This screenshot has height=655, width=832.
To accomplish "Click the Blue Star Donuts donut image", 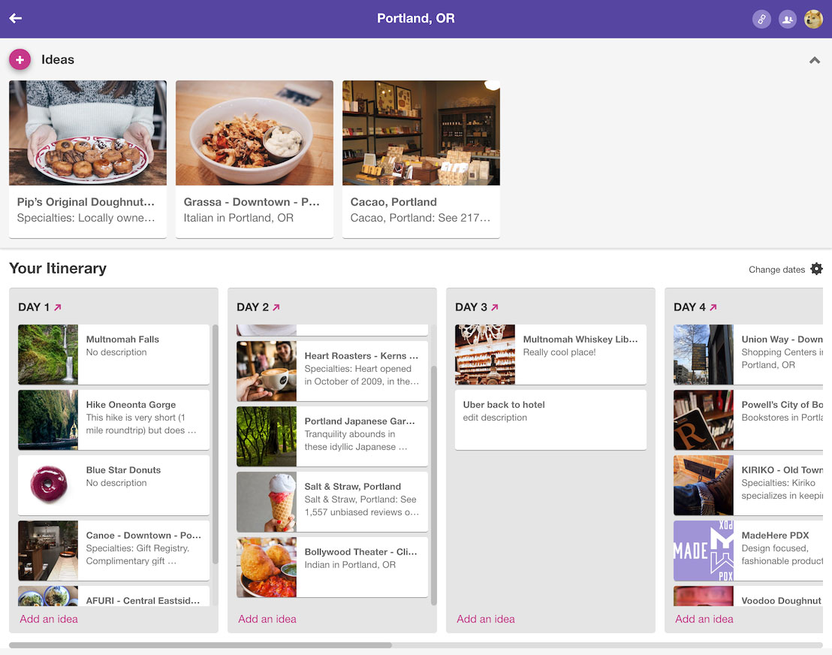I will pos(48,485).
